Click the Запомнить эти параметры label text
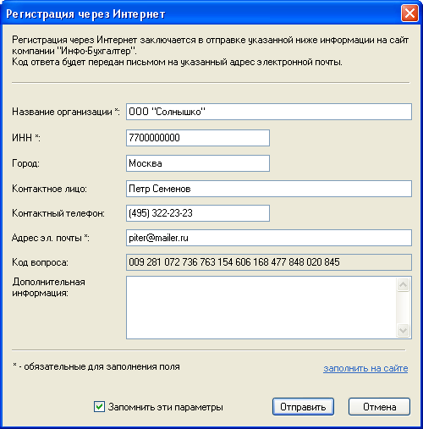Viewport: 423px width, 429px height. pyautogui.click(x=166, y=407)
